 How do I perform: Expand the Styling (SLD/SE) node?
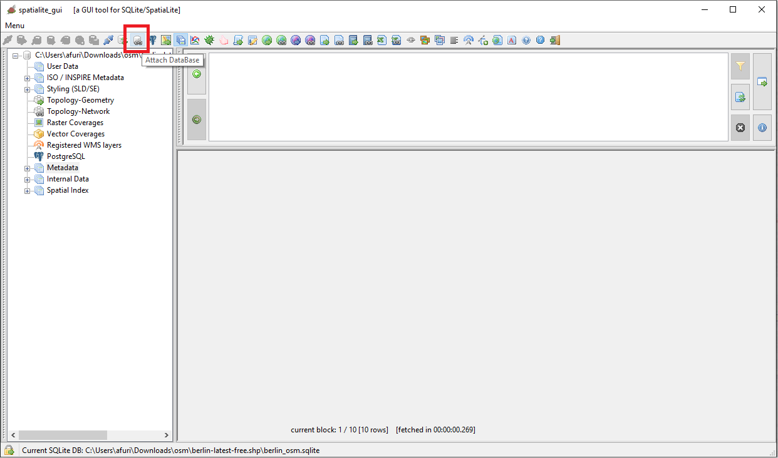point(28,89)
